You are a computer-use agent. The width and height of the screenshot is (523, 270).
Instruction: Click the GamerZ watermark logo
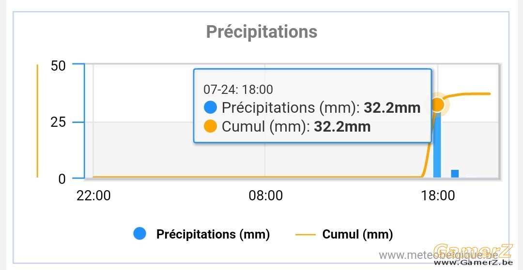point(473,255)
